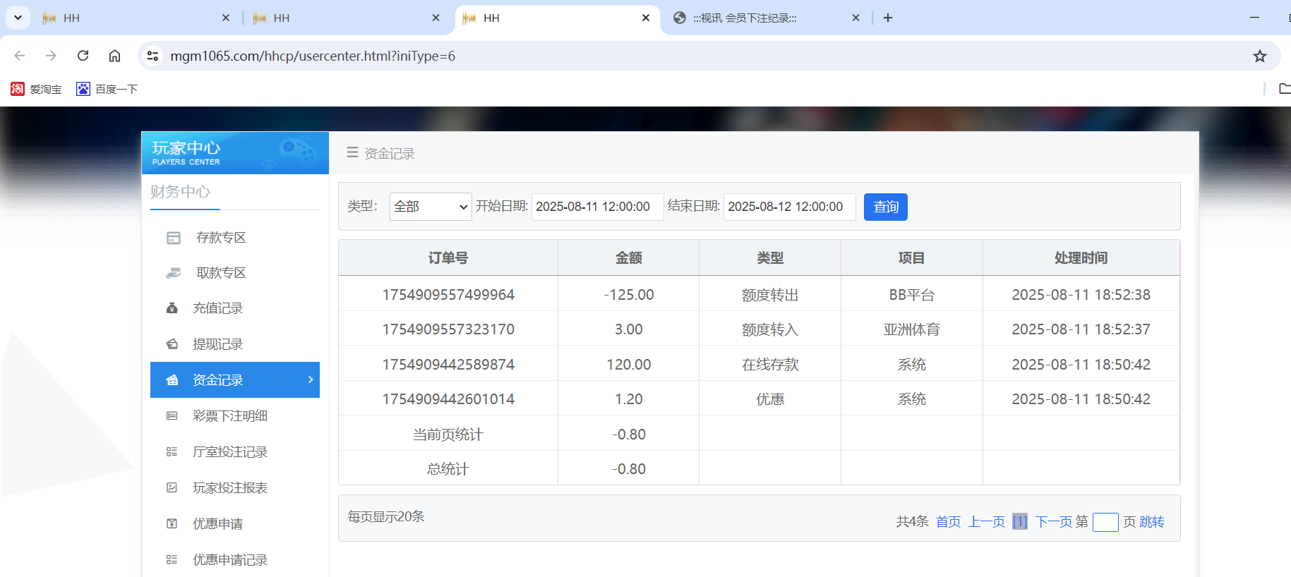Switch to the 视讯 会员下注纪录 tab
Viewport: 1291px width, 577px height.
tap(765, 18)
